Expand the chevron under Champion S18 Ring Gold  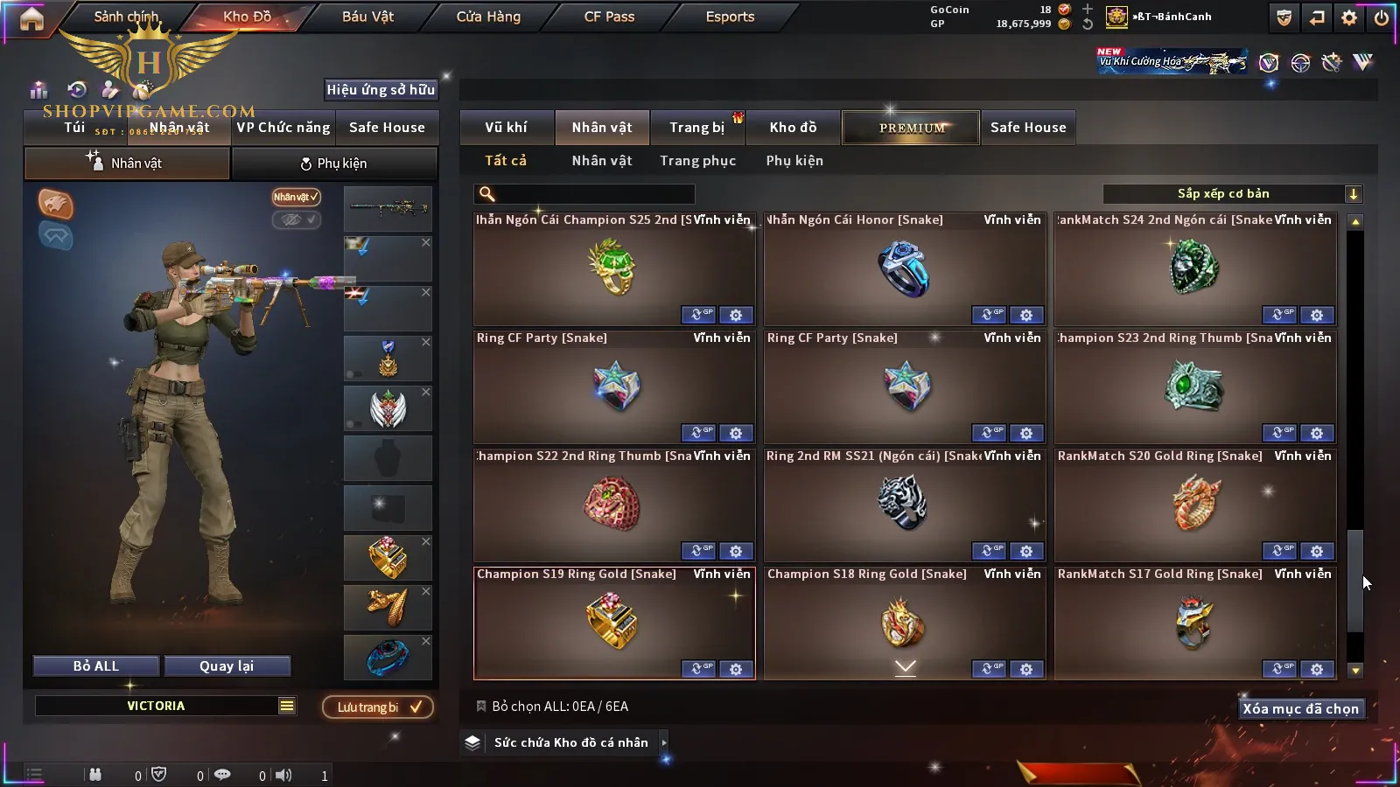pyautogui.click(x=906, y=667)
